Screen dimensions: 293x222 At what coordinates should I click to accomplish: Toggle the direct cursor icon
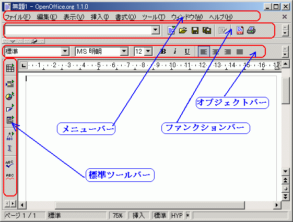click(10, 149)
